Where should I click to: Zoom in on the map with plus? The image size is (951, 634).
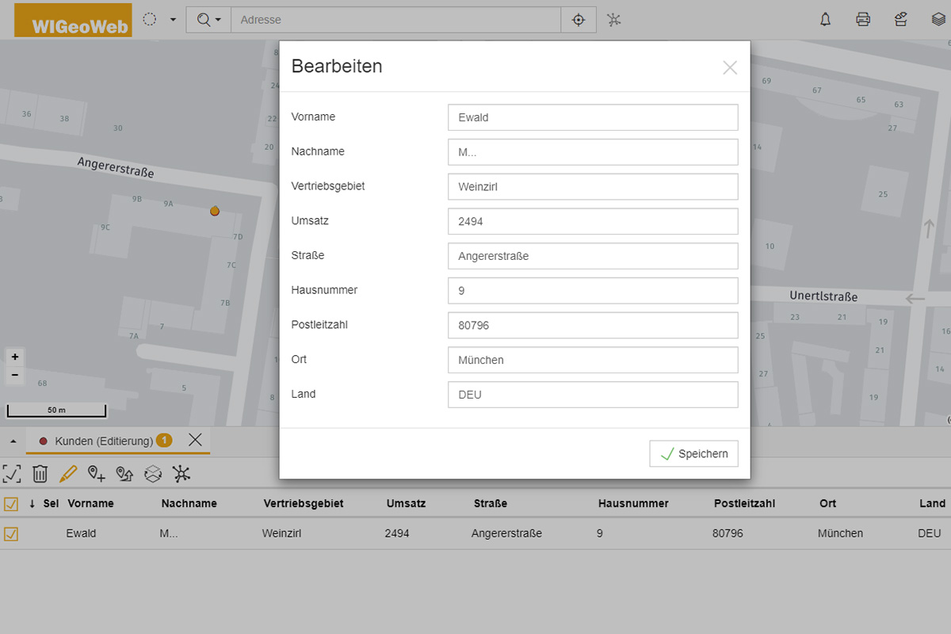[15, 357]
